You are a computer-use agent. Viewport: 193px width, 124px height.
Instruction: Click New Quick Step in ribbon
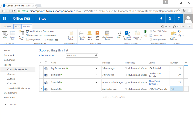158,40
